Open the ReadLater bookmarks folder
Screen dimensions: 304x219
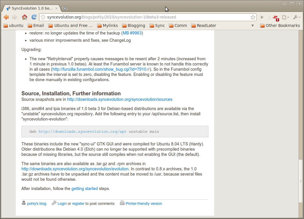tap(204, 25)
